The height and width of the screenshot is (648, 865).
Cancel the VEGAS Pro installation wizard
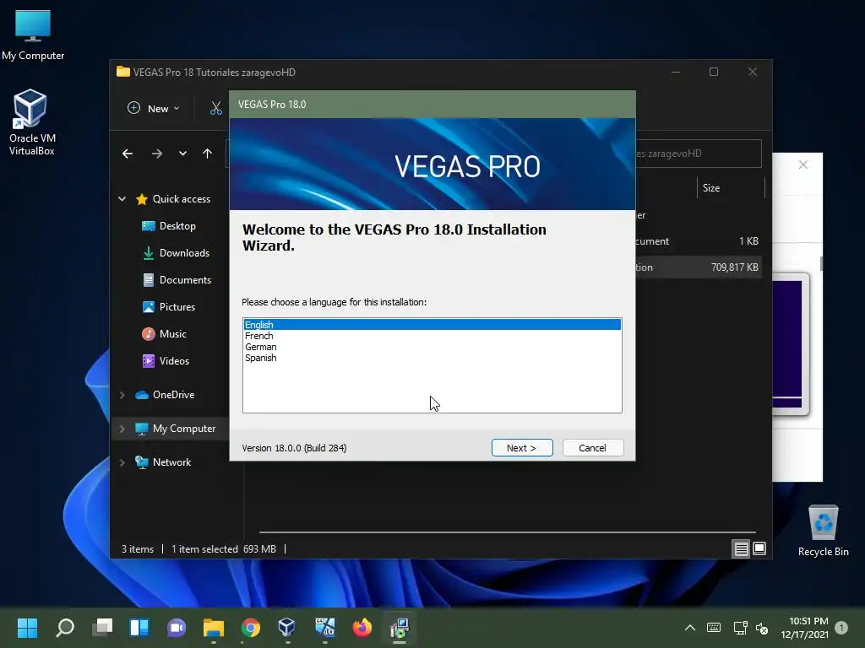click(x=592, y=448)
